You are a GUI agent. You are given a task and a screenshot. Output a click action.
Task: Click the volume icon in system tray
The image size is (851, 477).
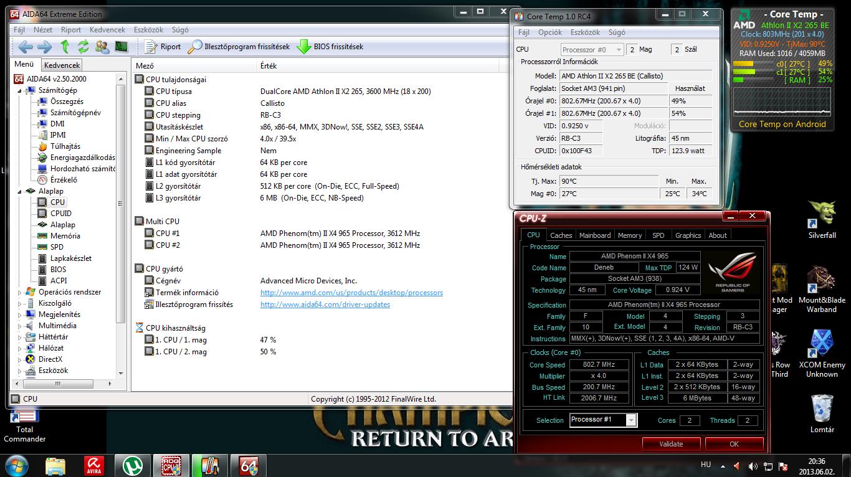(752, 466)
